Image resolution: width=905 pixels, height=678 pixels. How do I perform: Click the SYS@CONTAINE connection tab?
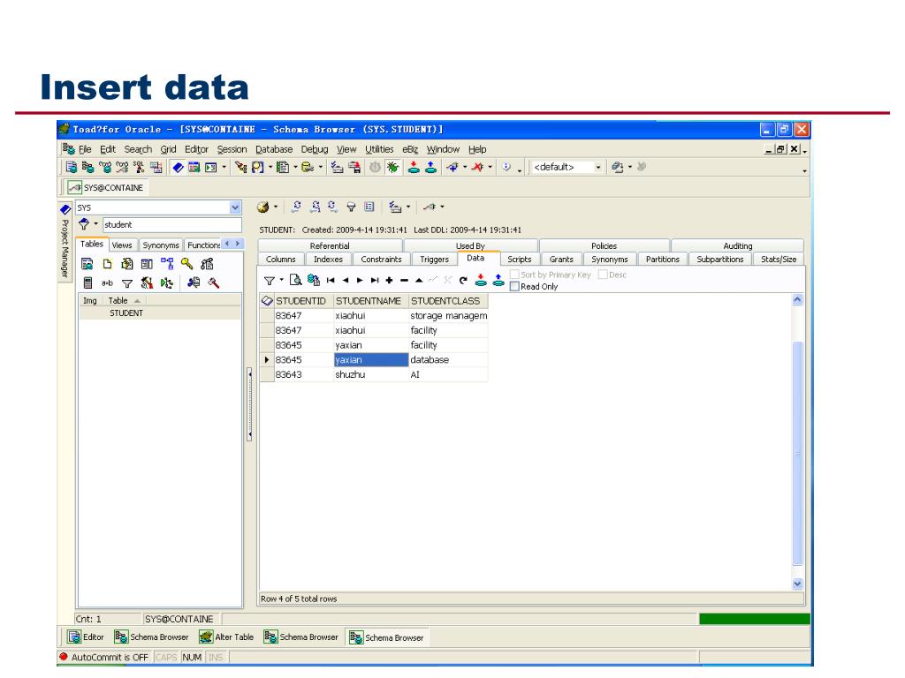(106, 187)
